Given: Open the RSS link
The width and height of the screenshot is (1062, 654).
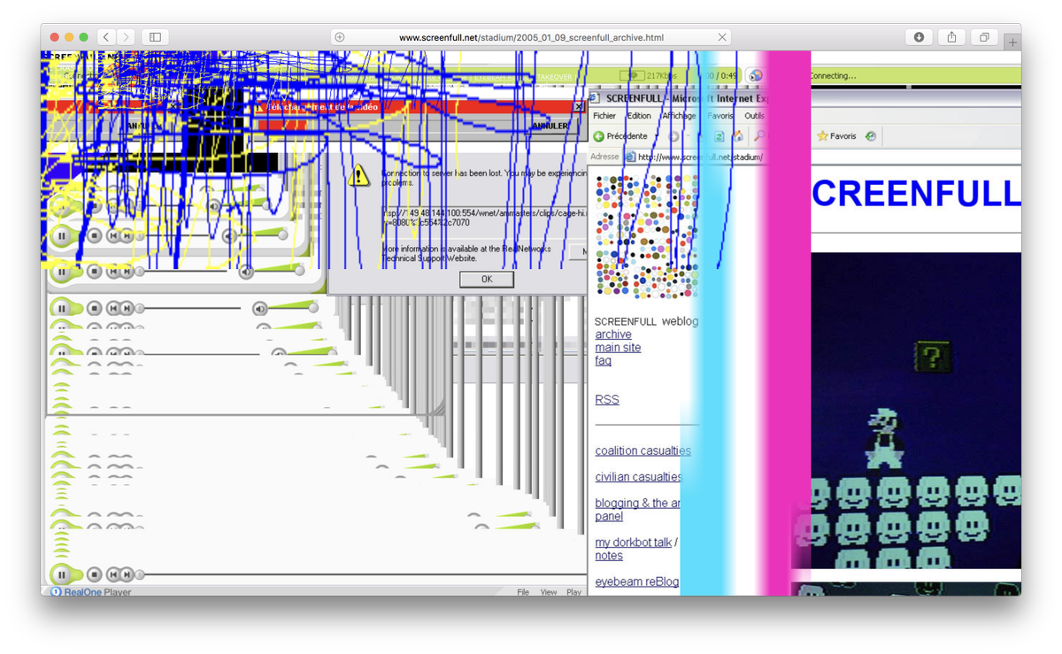Looking at the screenshot, I should (607, 400).
